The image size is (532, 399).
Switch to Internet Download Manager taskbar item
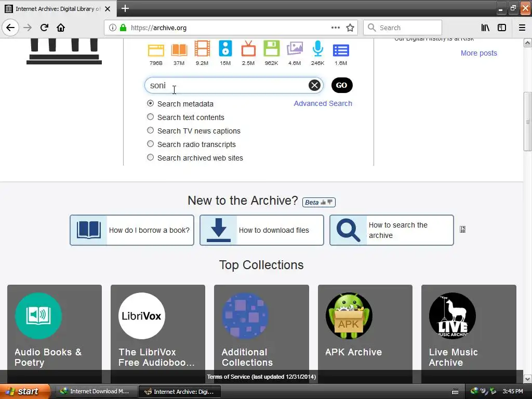tap(97, 392)
